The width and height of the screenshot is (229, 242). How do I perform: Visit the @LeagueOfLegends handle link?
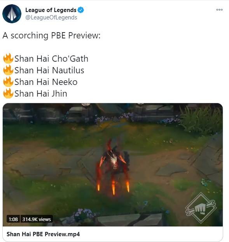coord(51,17)
